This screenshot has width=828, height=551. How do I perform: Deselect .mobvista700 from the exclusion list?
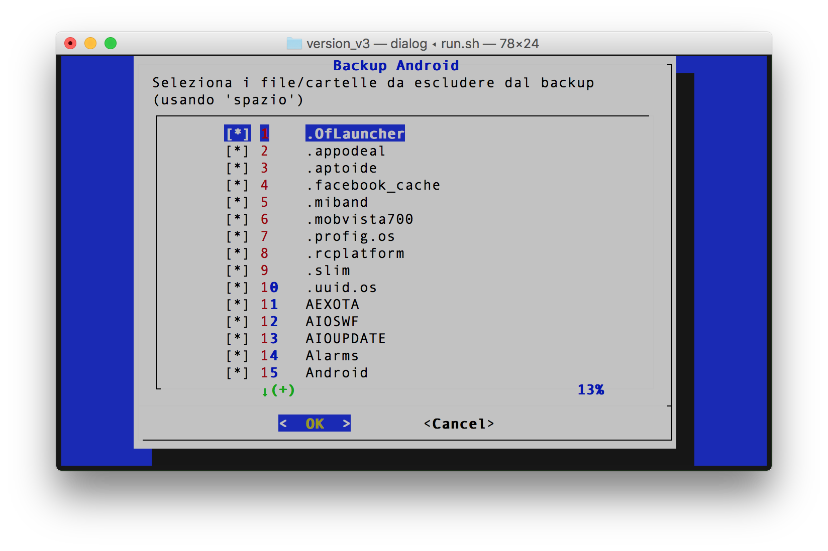click(x=237, y=219)
